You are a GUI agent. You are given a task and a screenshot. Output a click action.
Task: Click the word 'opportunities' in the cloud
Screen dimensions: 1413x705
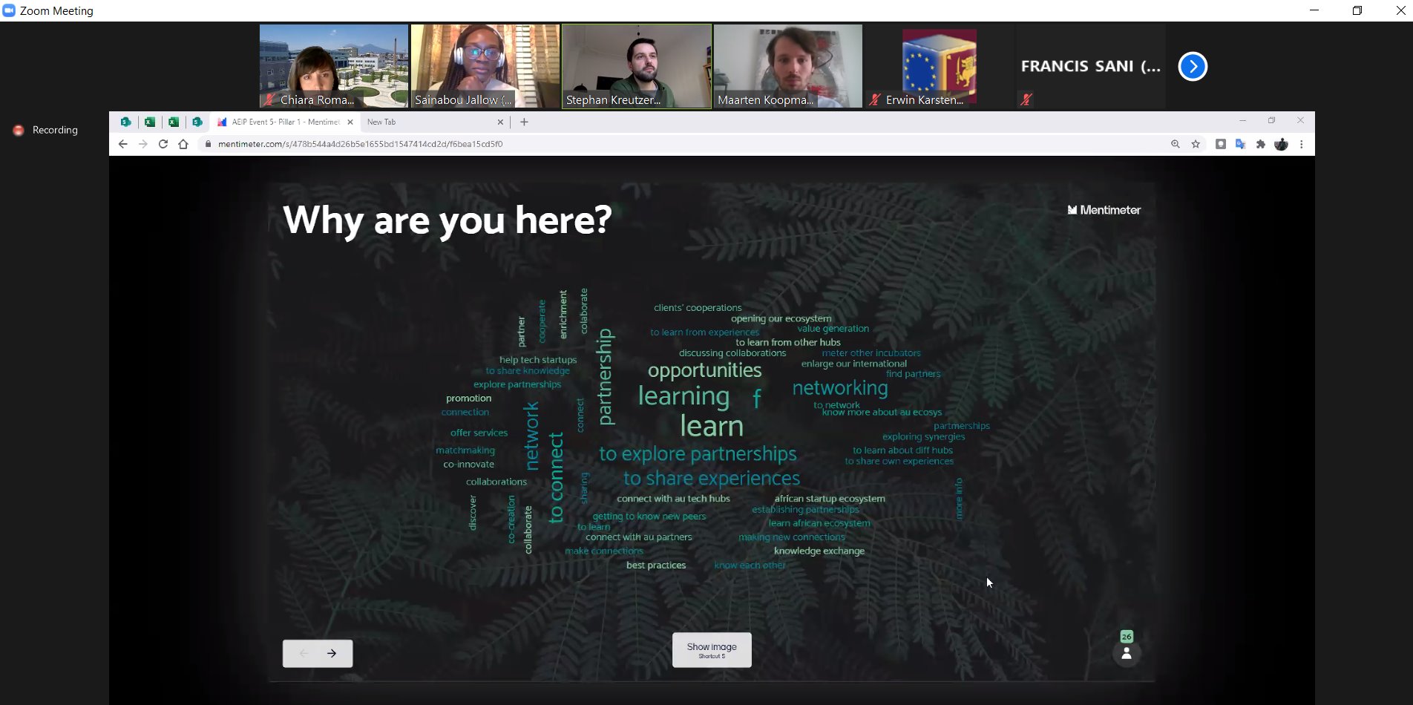click(704, 370)
